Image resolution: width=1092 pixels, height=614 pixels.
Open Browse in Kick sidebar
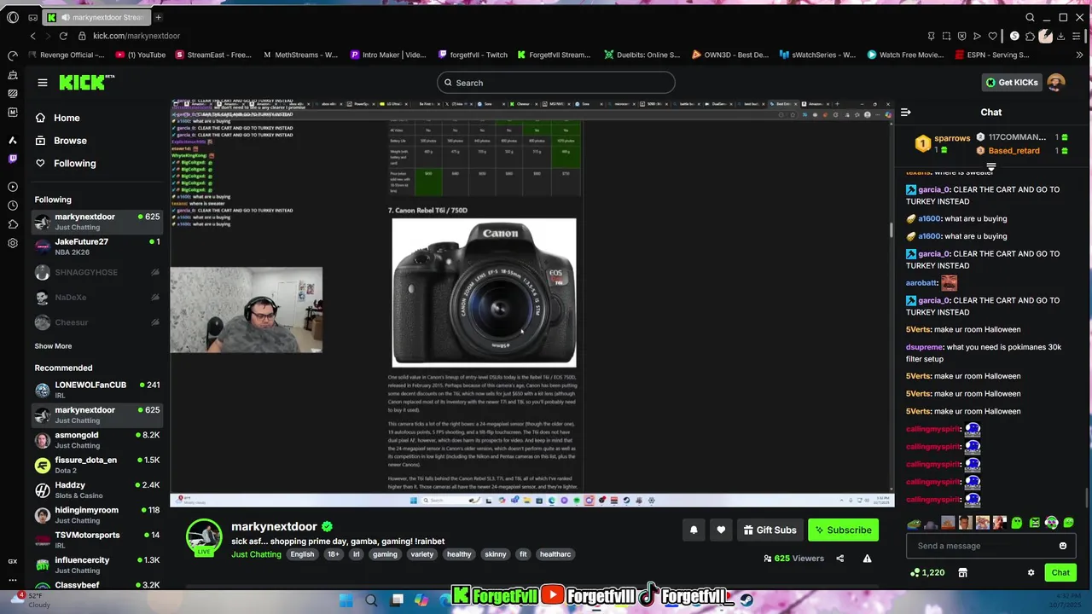69,141
